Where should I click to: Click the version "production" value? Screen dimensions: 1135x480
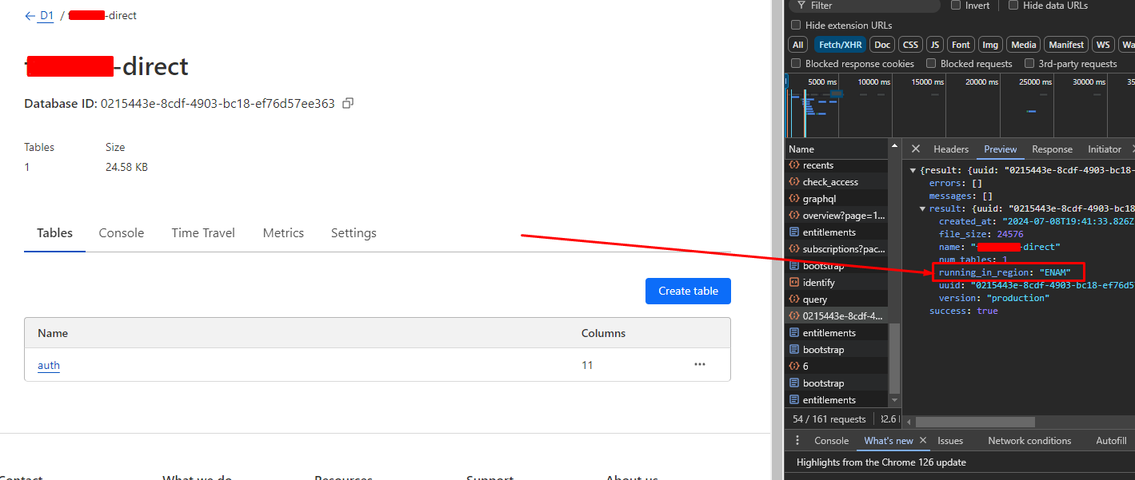coord(1018,298)
